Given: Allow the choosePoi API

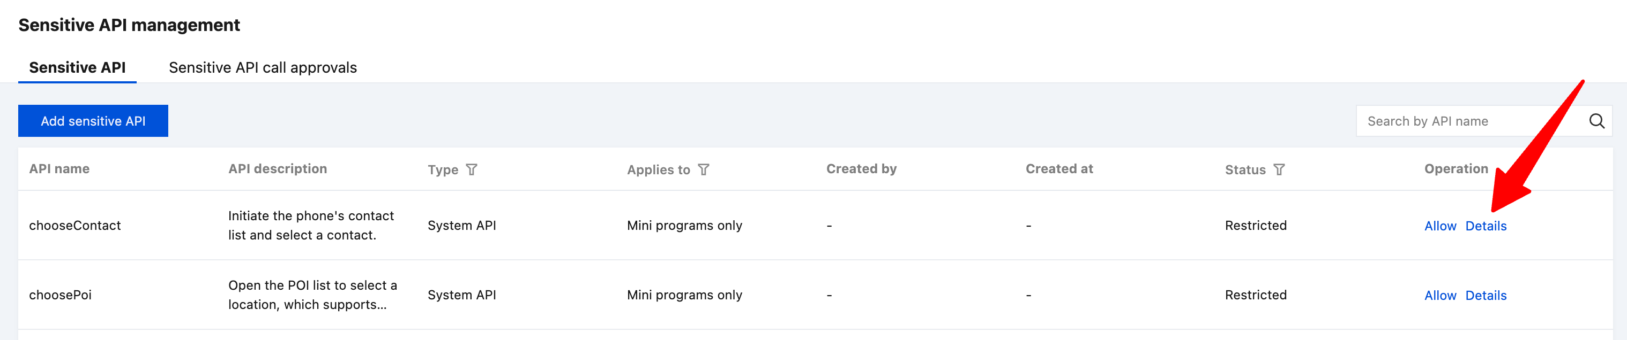Looking at the screenshot, I should click(1439, 295).
